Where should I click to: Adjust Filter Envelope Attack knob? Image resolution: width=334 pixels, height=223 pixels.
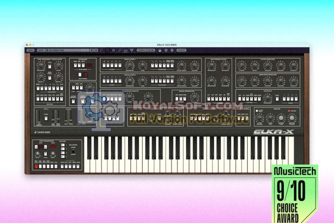pyautogui.click(x=242, y=66)
